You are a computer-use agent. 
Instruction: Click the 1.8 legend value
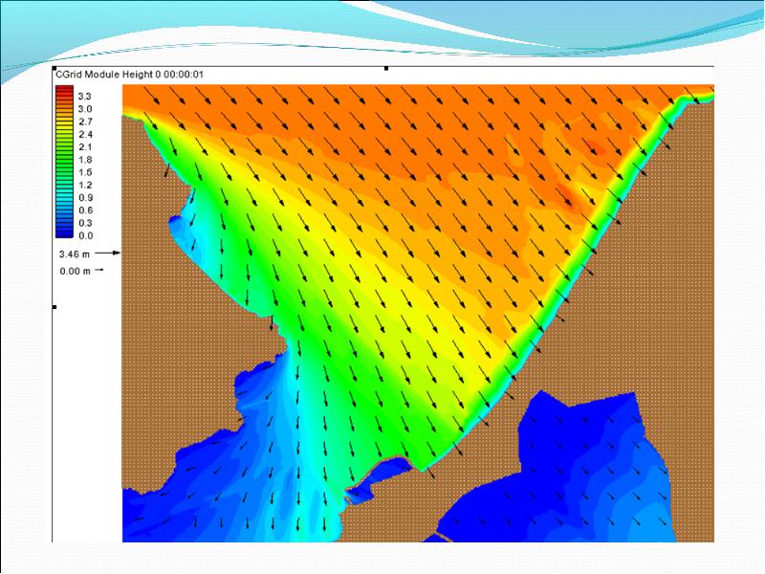tap(85, 160)
